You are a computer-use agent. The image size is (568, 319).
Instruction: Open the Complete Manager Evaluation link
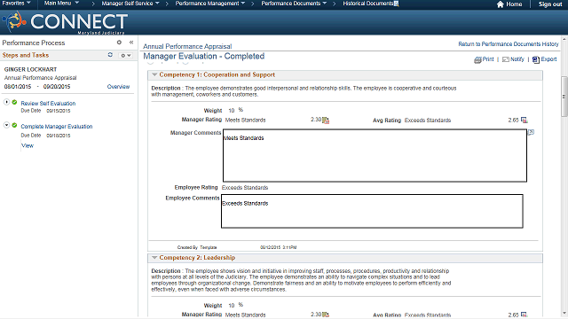(x=57, y=127)
